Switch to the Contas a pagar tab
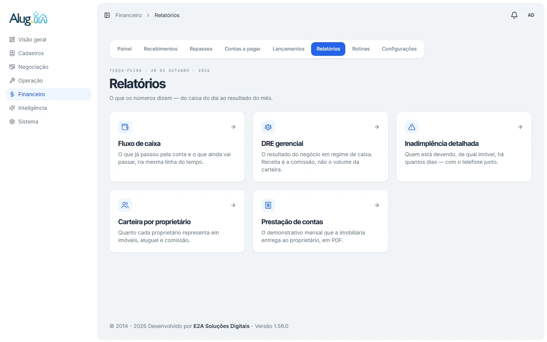547x342 pixels. 242,49
